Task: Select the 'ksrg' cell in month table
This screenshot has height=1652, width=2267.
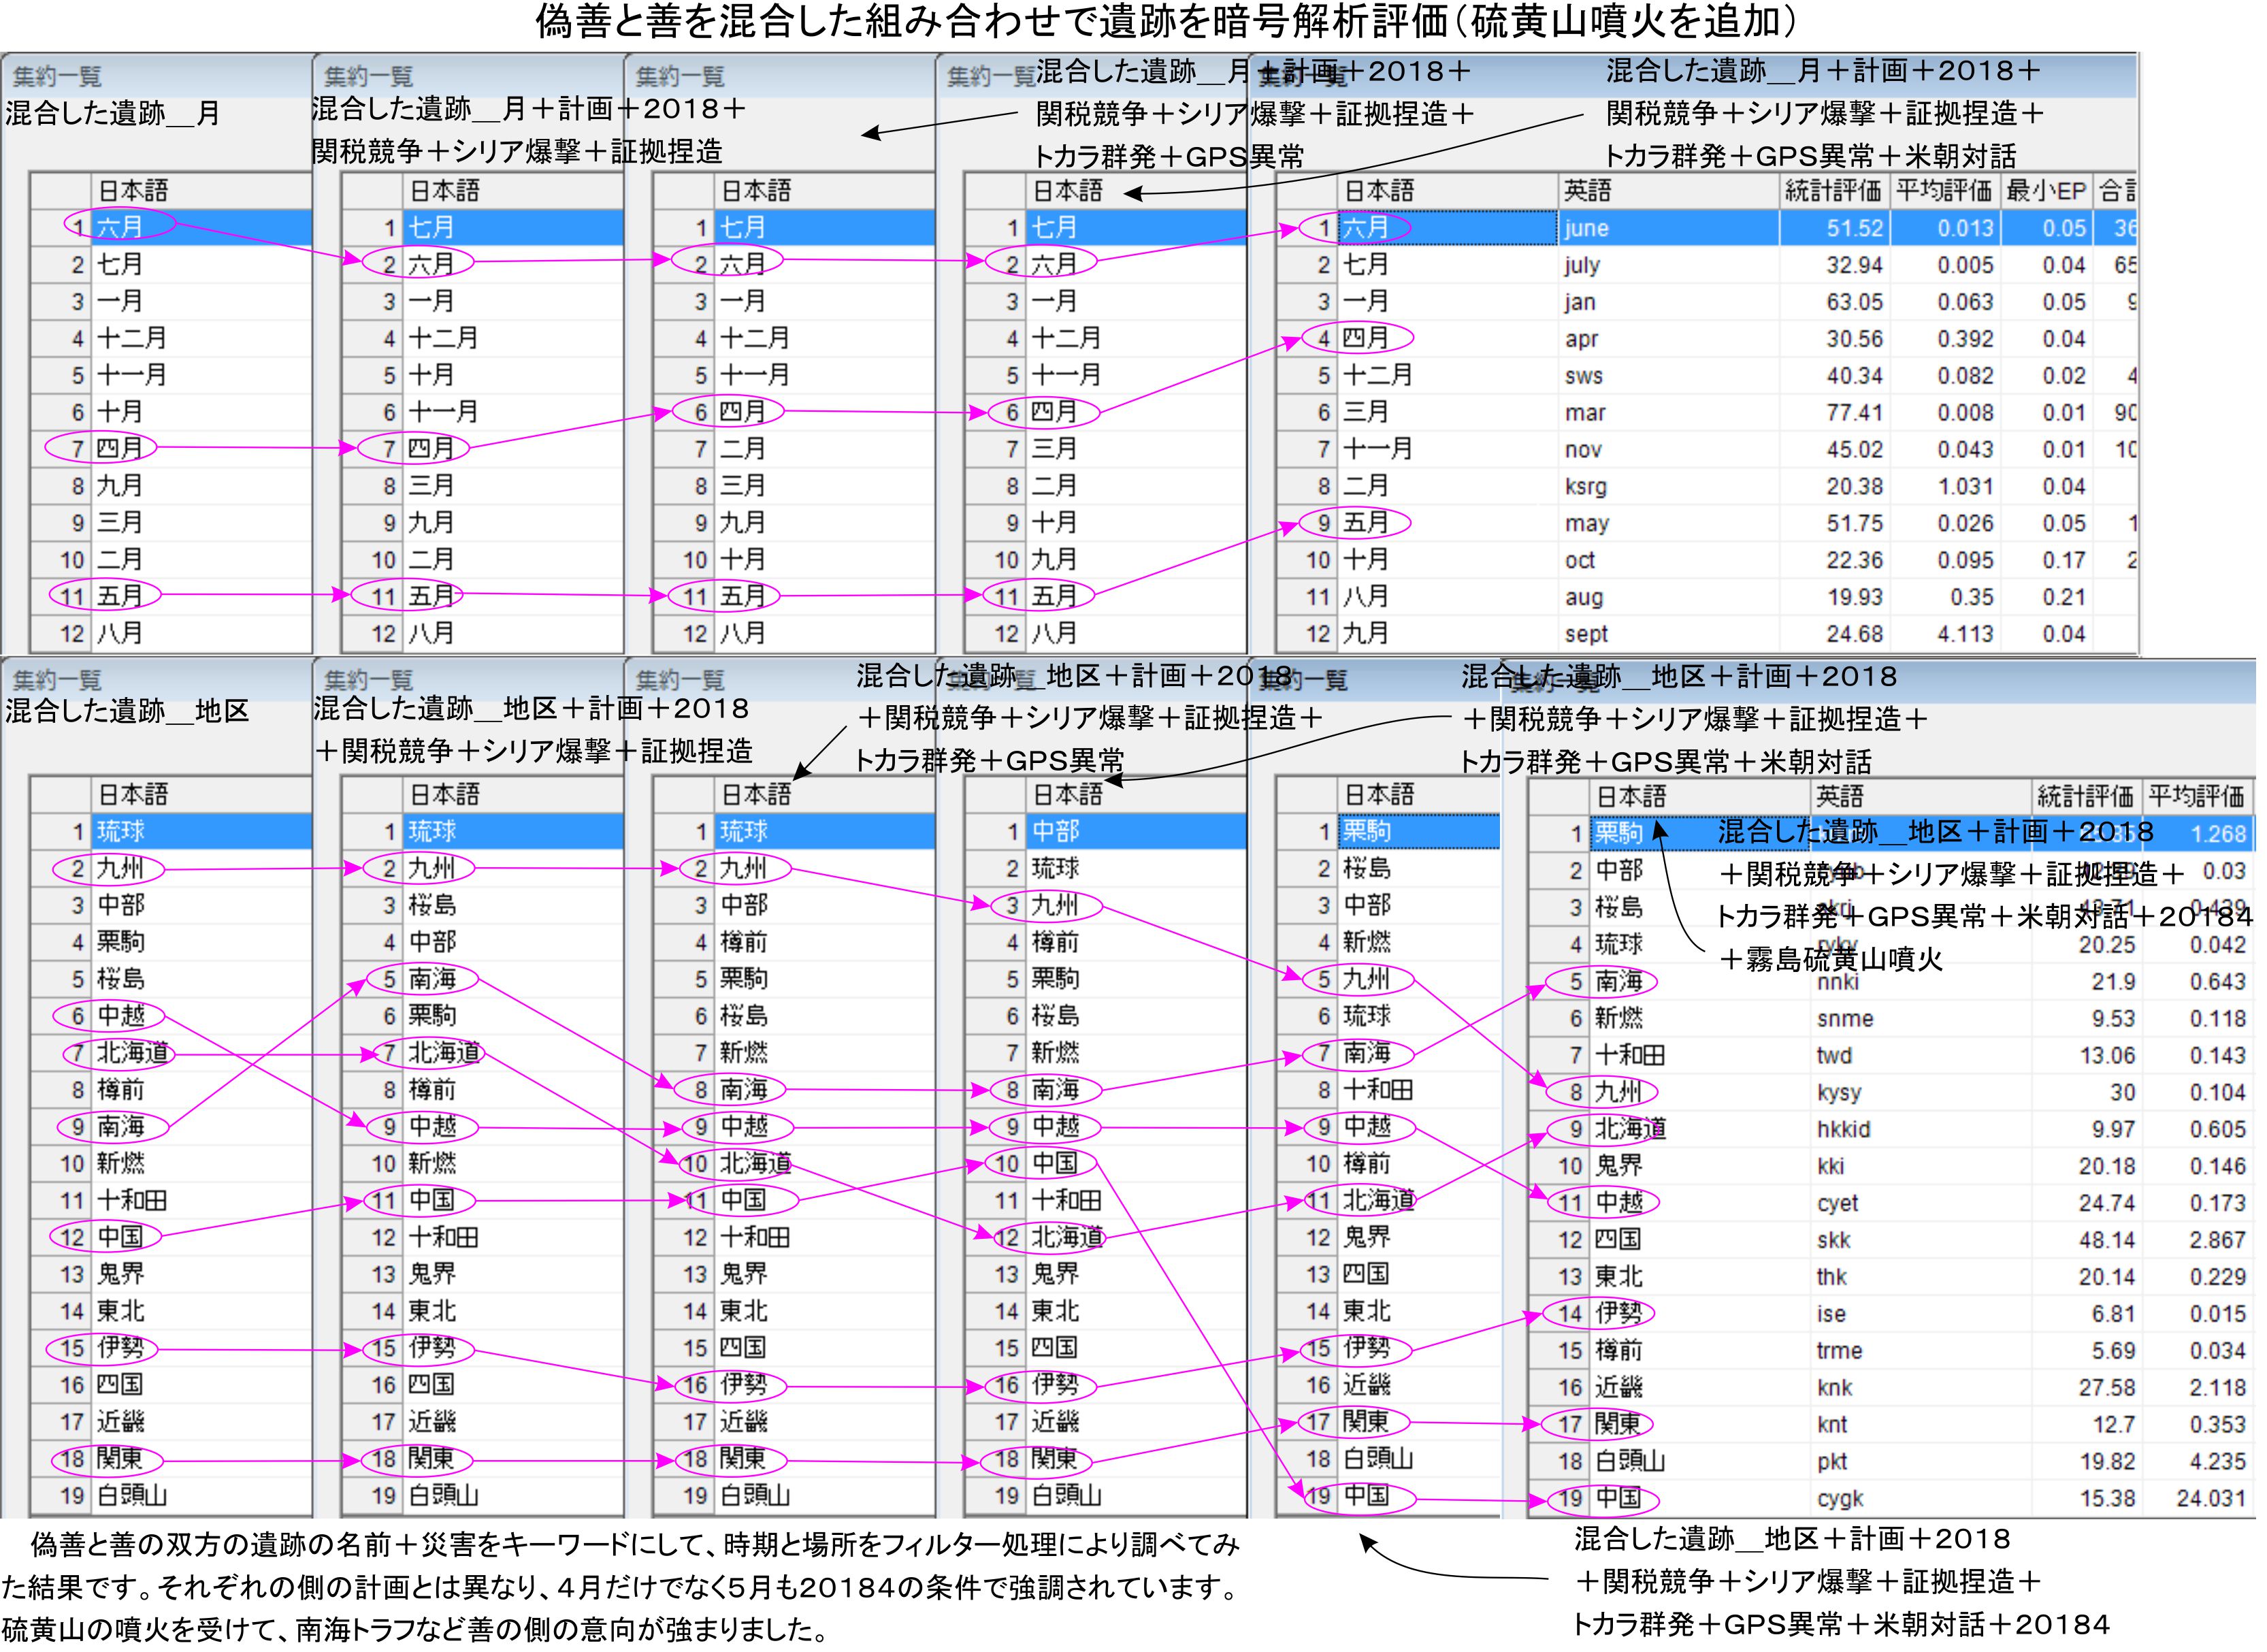Action: [1585, 486]
